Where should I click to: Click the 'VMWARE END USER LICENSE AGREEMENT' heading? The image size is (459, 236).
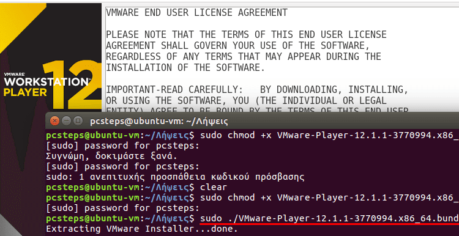pos(196,13)
